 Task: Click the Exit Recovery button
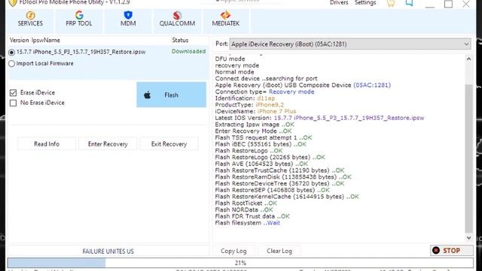coord(169,144)
